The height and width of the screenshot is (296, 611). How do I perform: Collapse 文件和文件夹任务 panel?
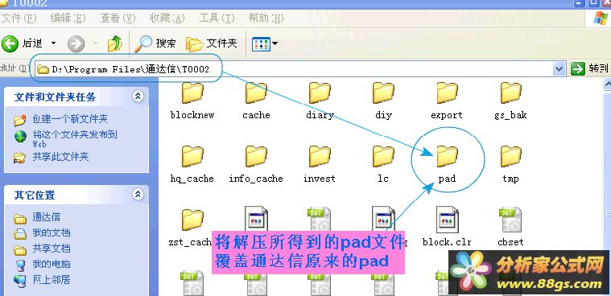pyautogui.click(x=138, y=97)
